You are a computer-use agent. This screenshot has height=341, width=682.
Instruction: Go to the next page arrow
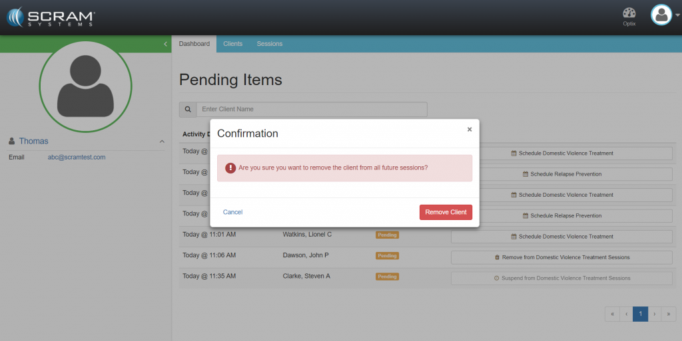click(655, 314)
